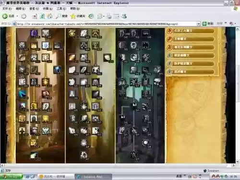Click the green Back arrow button

point(5,16)
